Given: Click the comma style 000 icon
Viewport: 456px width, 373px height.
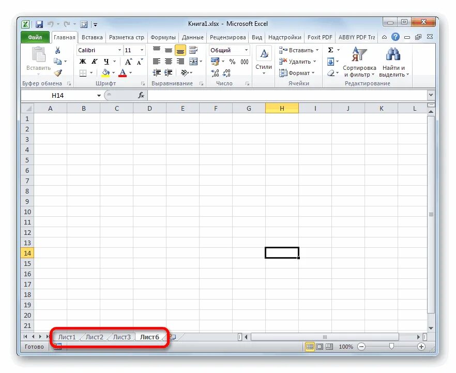Looking at the screenshot, I should point(244,62).
